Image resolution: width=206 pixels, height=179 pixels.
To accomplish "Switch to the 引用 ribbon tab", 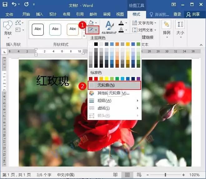I will pyautogui.click(x=80, y=14).
